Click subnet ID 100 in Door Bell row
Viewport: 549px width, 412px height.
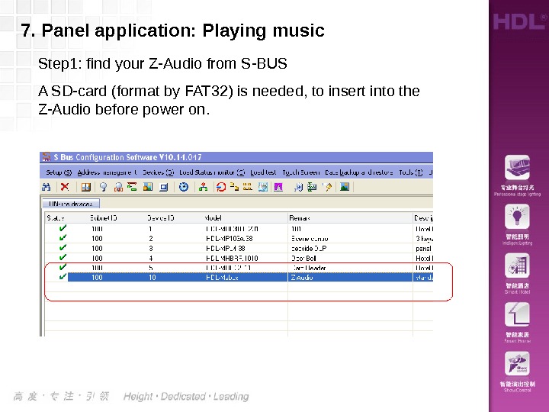(x=97, y=258)
